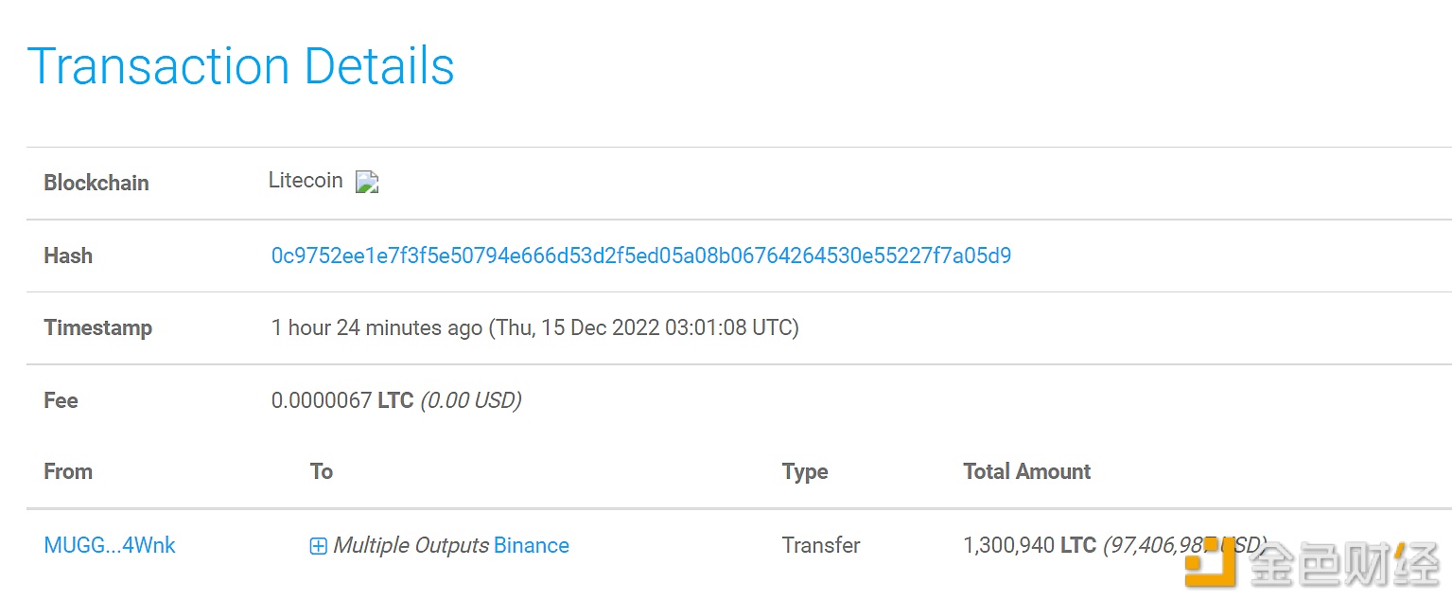Click the Litecoin blockchain name
1452x600 pixels.
(x=306, y=180)
